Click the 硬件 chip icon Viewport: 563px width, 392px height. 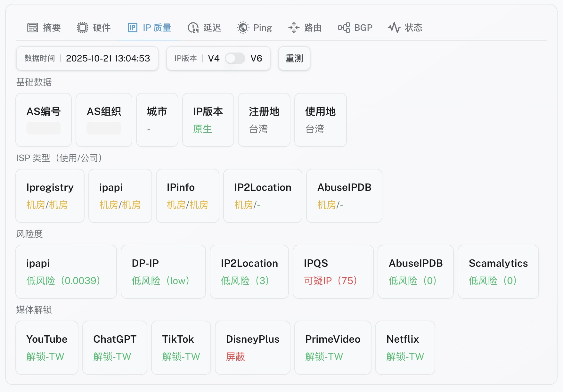[x=83, y=28]
